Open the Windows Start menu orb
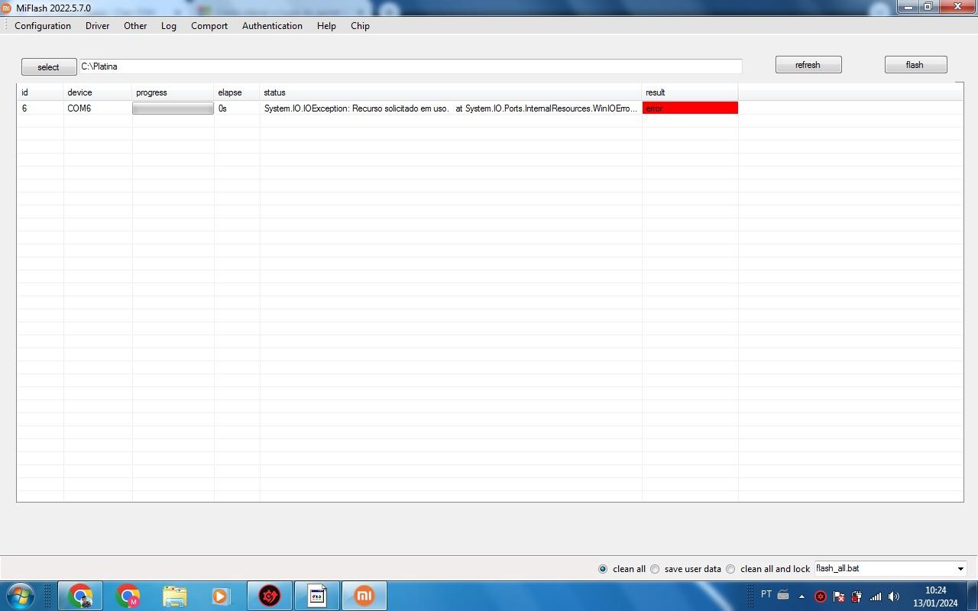Viewport: 978px width, 611px height. pos(21,596)
